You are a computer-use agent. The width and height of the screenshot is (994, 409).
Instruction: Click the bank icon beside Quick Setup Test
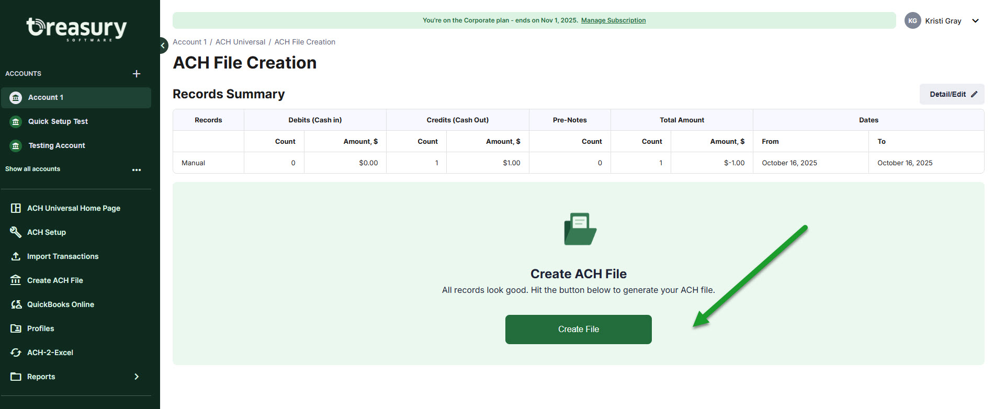(x=16, y=122)
